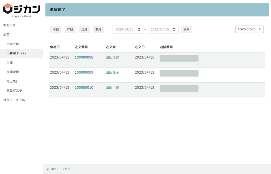Click tracking number field for order 100000010
The height and width of the screenshot is (174, 271).
(179, 88)
